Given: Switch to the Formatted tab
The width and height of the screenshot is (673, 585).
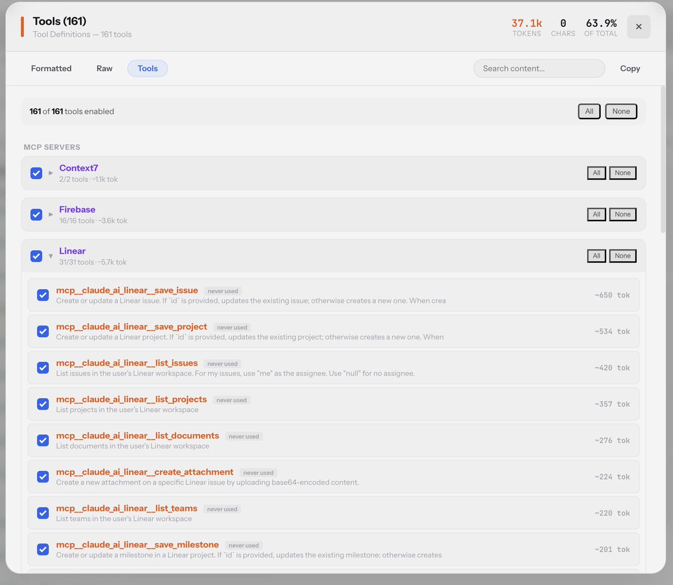Looking at the screenshot, I should (x=51, y=68).
